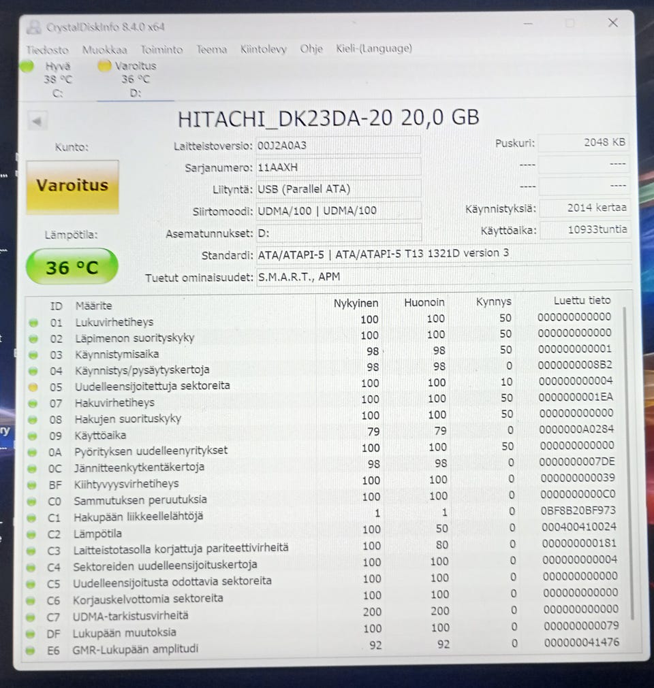
Task: Open the Ohje menu
Action: (311, 49)
